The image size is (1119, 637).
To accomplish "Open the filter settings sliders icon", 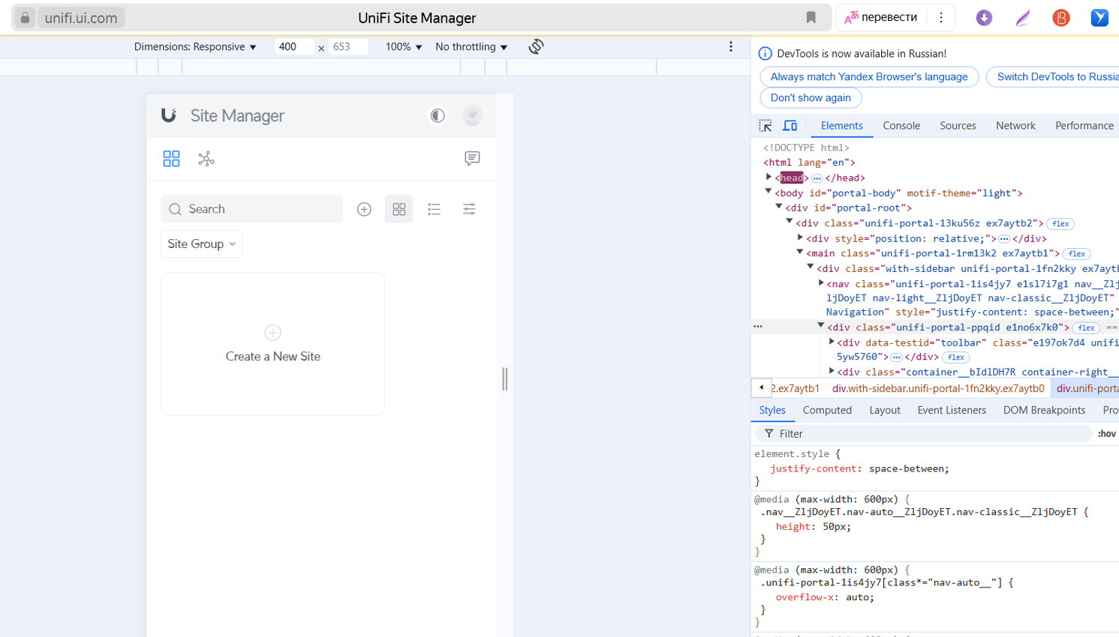I will (x=469, y=209).
